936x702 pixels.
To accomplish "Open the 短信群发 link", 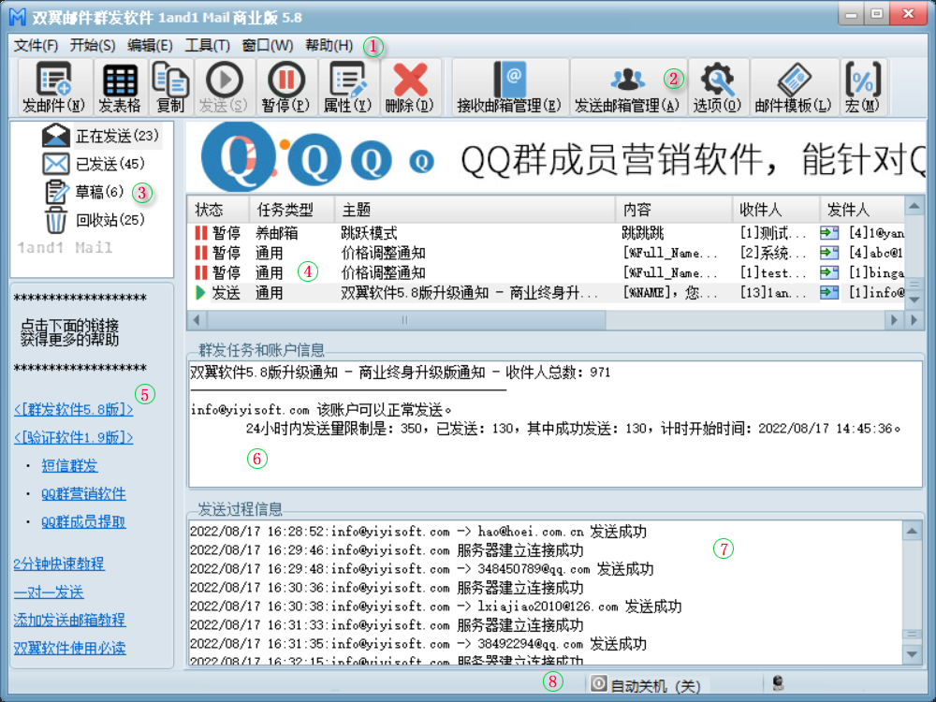I will [70, 465].
